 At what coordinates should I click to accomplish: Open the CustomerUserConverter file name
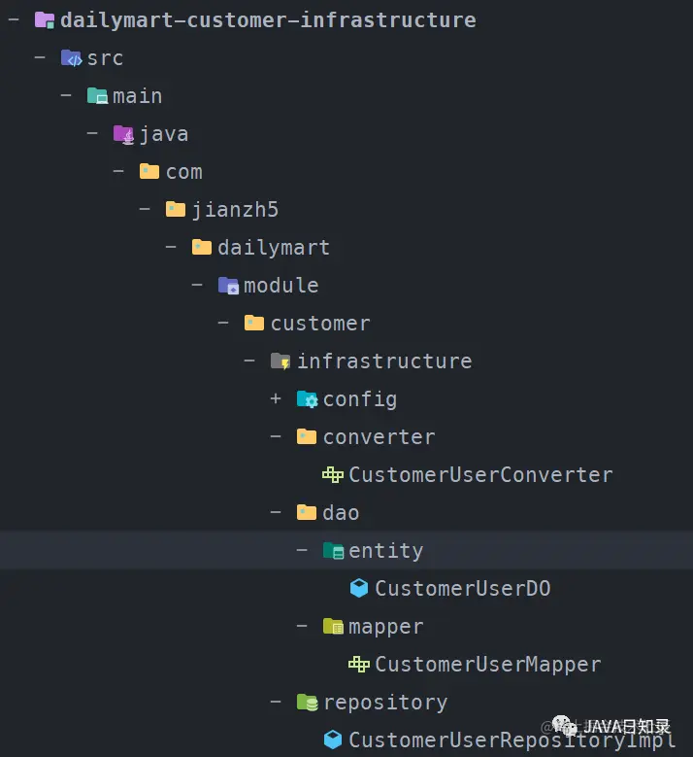click(480, 475)
